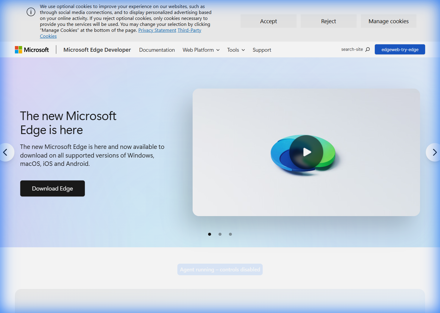Open the Third-Party Cookies link
Image resolution: width=440 pixels, height=313 pixels.
[189, 30]
